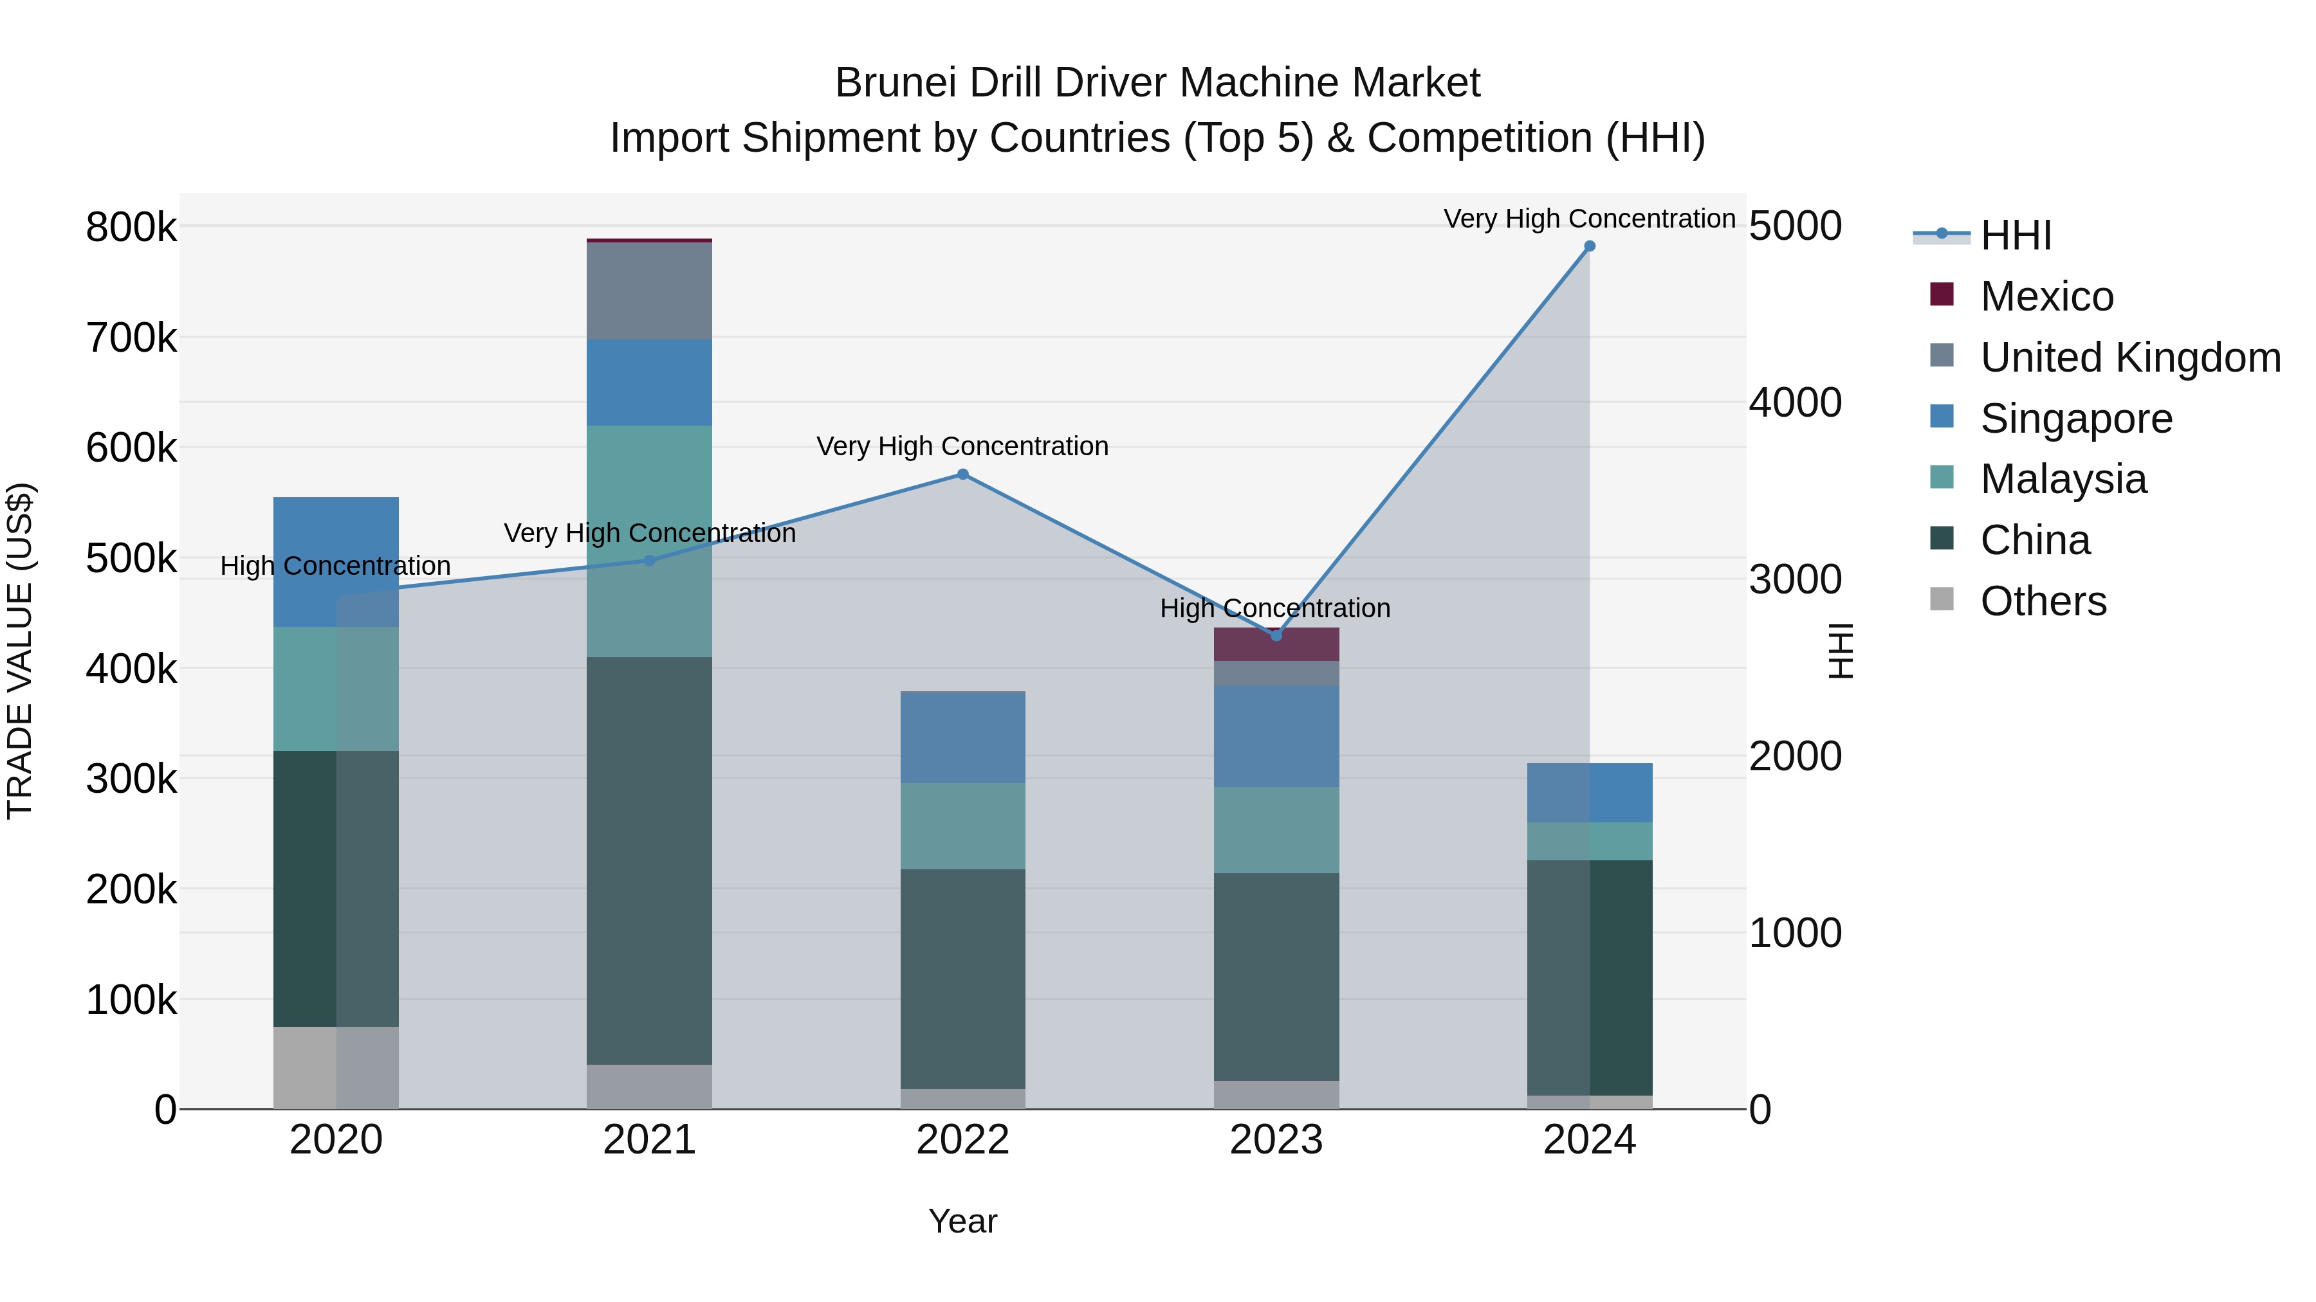Screen dimensions: 2316x1302
Task: Select the 2023 Mexico bar segment
Action: point(1276,644)
